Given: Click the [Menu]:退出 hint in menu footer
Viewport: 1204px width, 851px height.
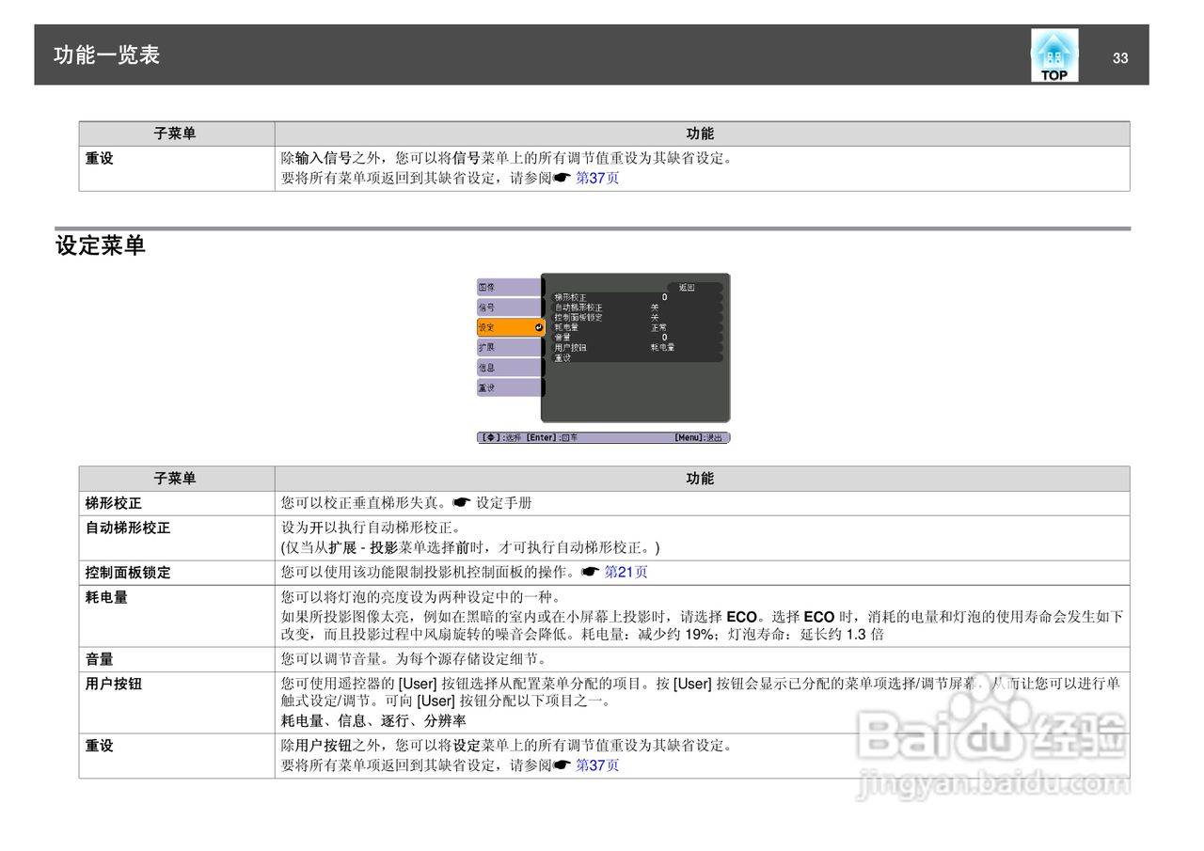Looking at the screenshot, I should tap(699, 437).
